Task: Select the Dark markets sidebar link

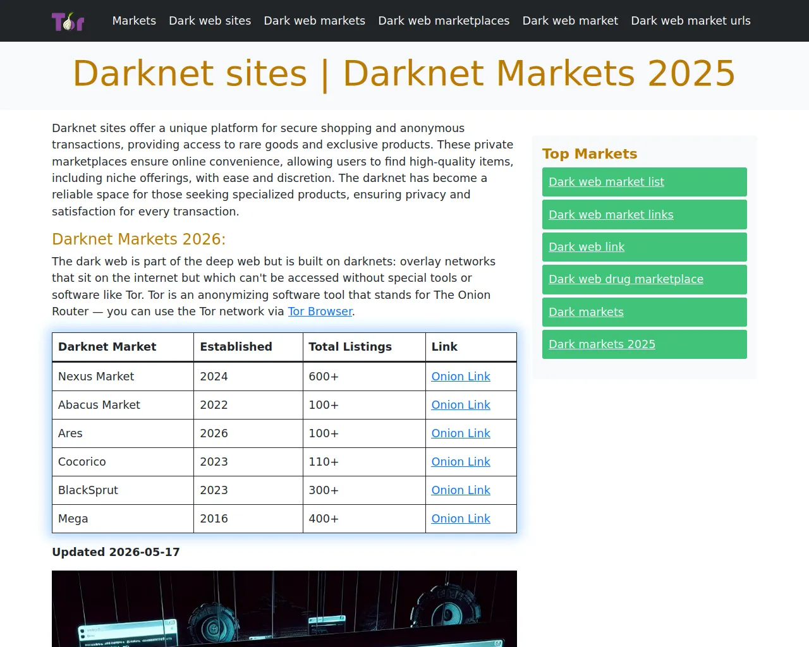Action: pos(645,312)
